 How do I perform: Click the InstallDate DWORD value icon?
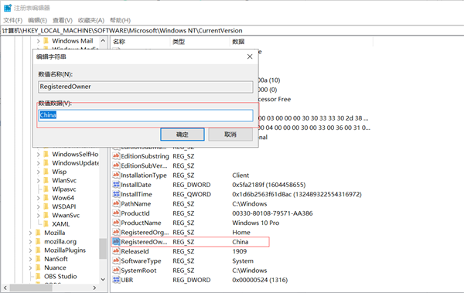(116, 185)
